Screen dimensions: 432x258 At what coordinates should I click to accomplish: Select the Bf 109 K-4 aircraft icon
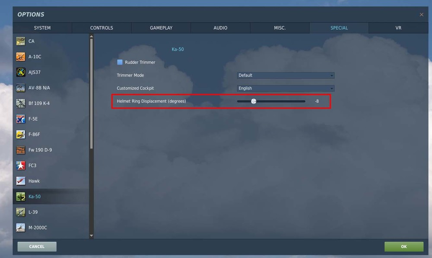click(21, 103)
